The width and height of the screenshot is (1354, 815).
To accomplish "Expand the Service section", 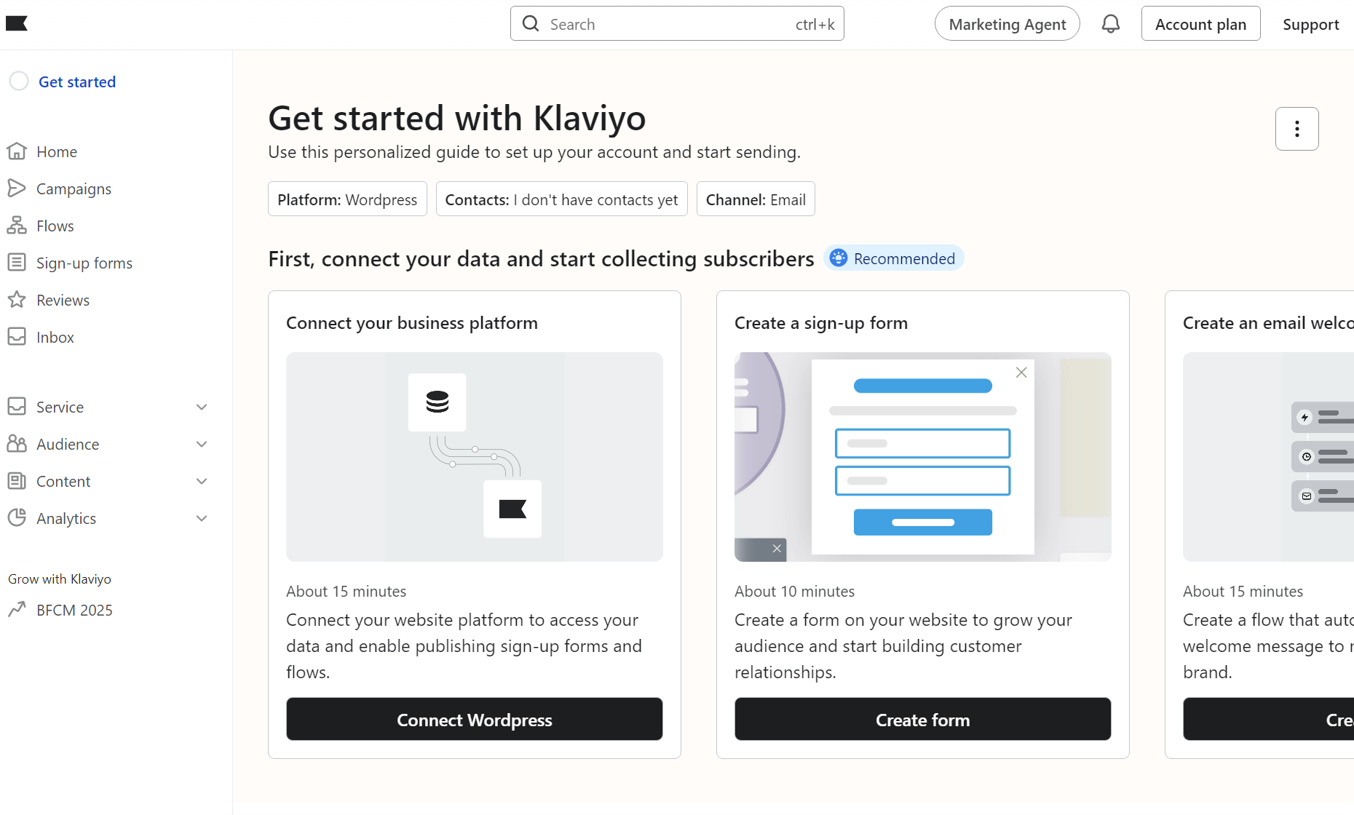I will coord(201,407).
